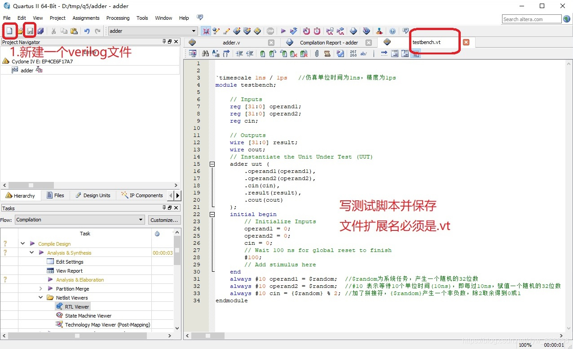Image resolution: width=573 pixels, height=349 pixels.
Task: Open the Window menu
Action: 163,18
